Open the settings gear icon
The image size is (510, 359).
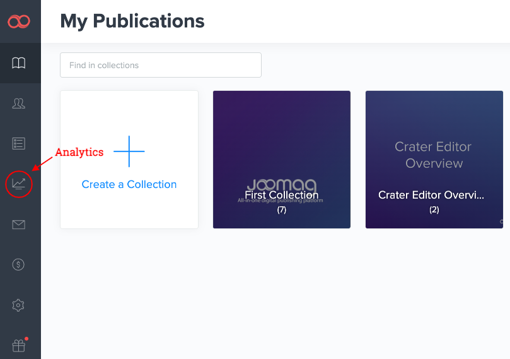[x=19, y=305]
